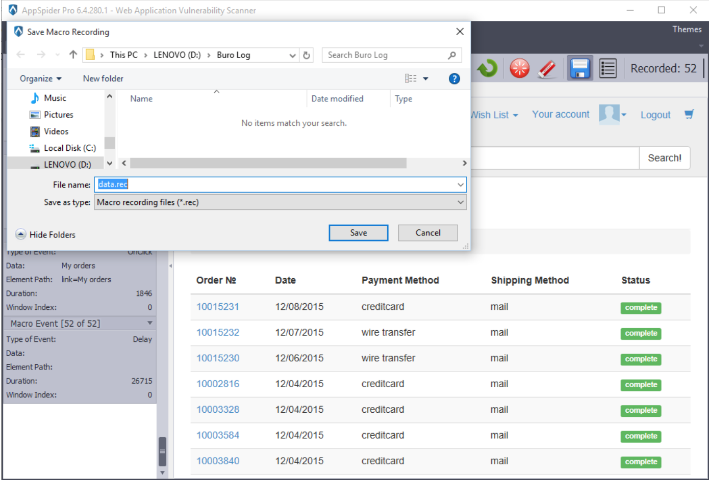
Task: Click navigation pane scroll down arrow
Action: [110, 164]
